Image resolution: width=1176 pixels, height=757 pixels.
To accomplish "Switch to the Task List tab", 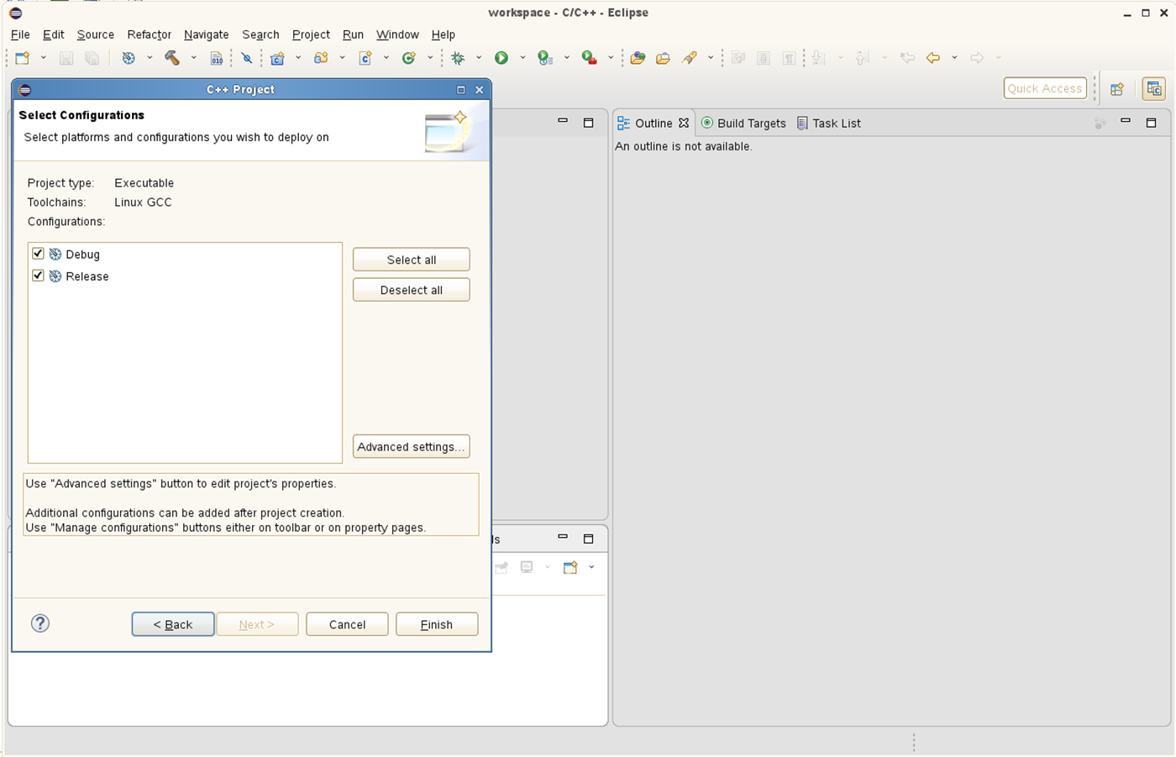I will point(829,124).
